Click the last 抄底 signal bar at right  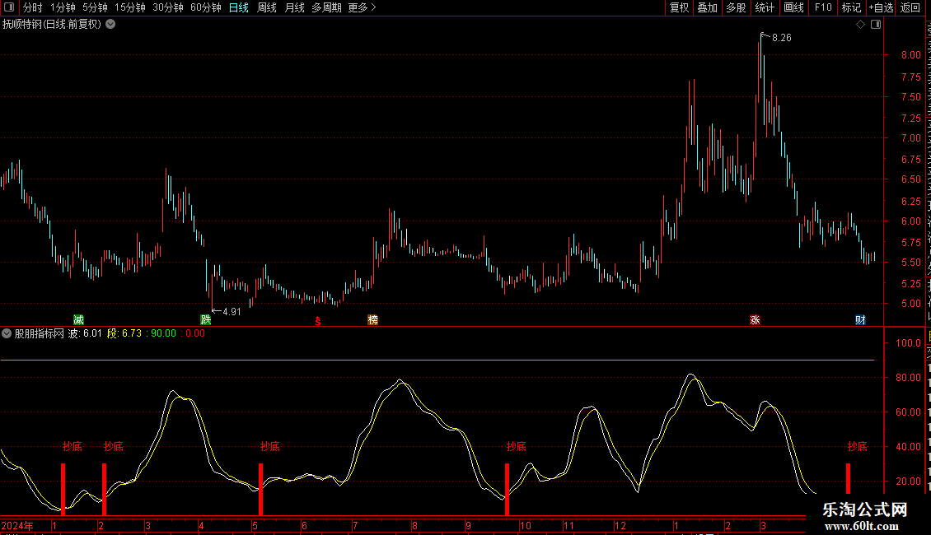click(848, 479)
